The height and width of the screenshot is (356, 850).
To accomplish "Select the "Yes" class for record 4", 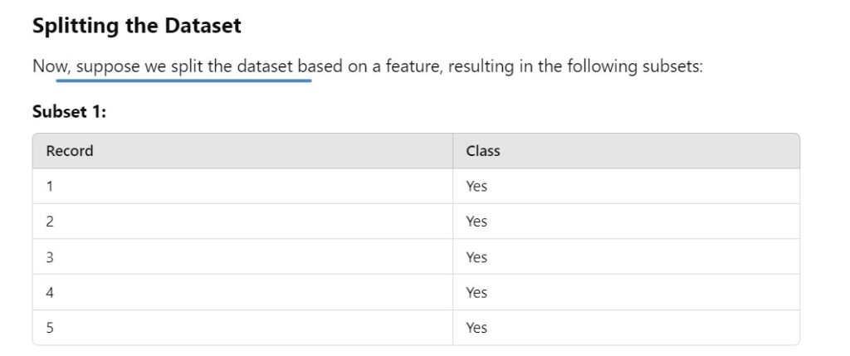I will pos(476,292).
